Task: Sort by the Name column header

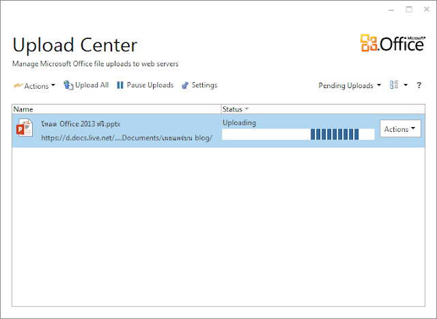Action: point(117,109)
